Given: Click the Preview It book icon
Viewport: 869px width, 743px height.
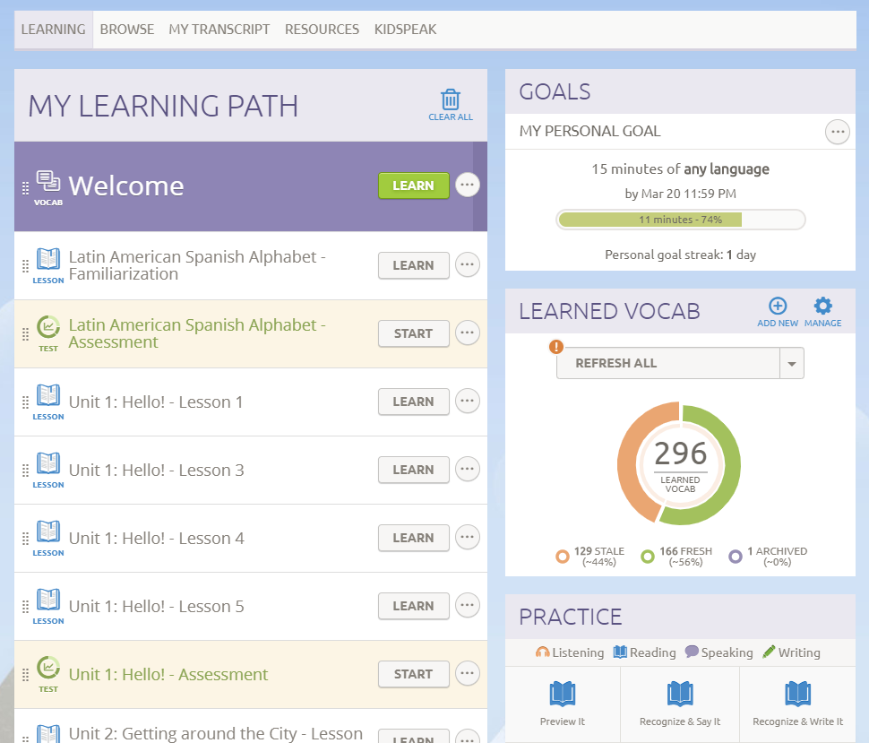Looking at the screenshot, I should (x=563, y=695).
